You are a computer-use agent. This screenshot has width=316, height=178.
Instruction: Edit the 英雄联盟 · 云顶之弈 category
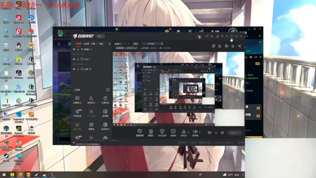(126, 48)
